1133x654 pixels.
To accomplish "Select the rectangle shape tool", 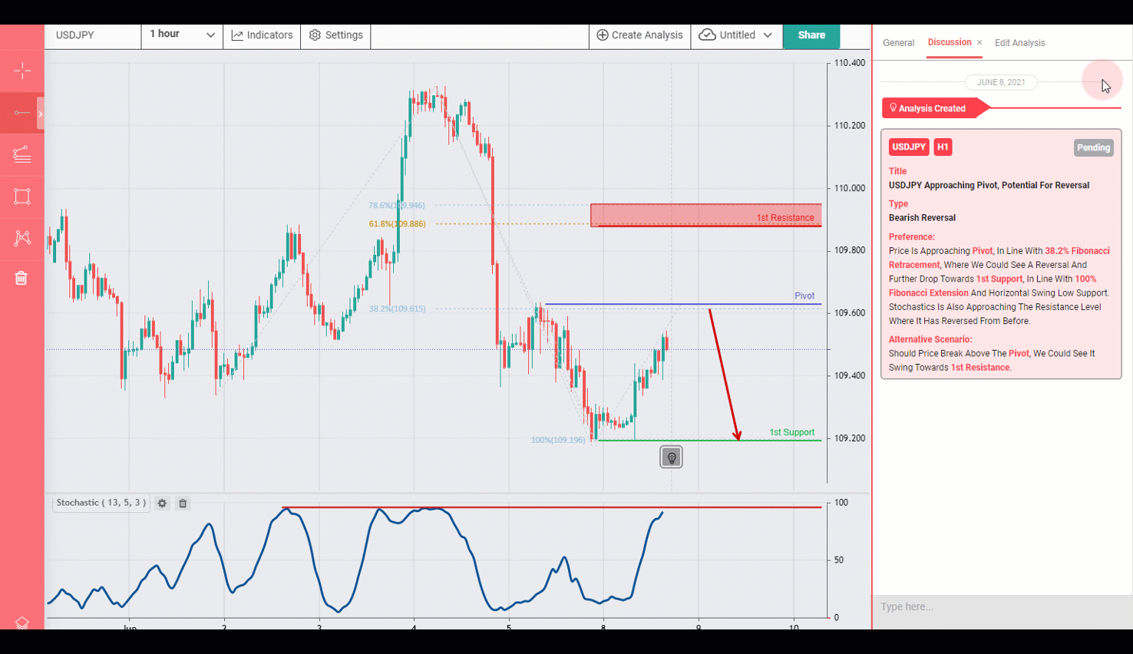I will (22, 196).
